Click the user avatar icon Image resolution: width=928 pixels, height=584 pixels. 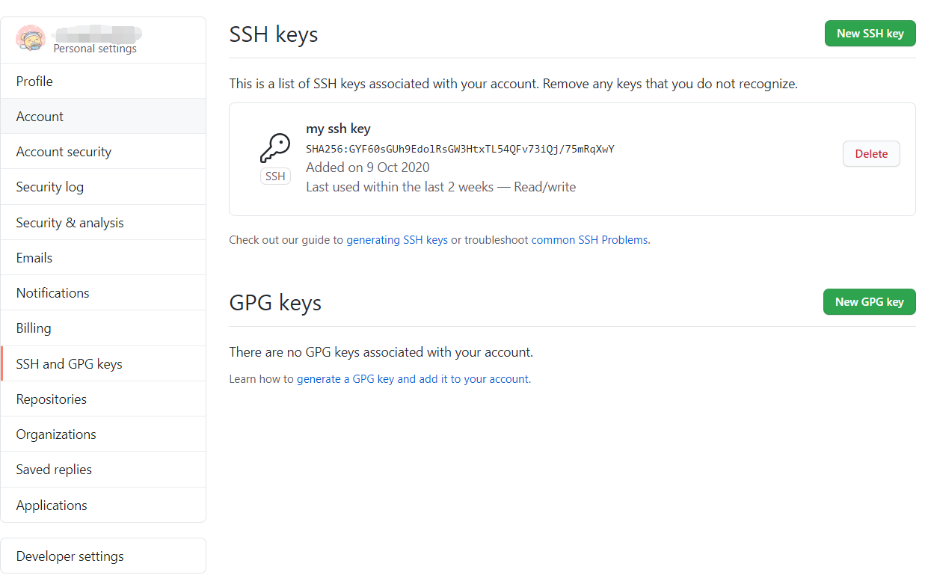point(31,39)
